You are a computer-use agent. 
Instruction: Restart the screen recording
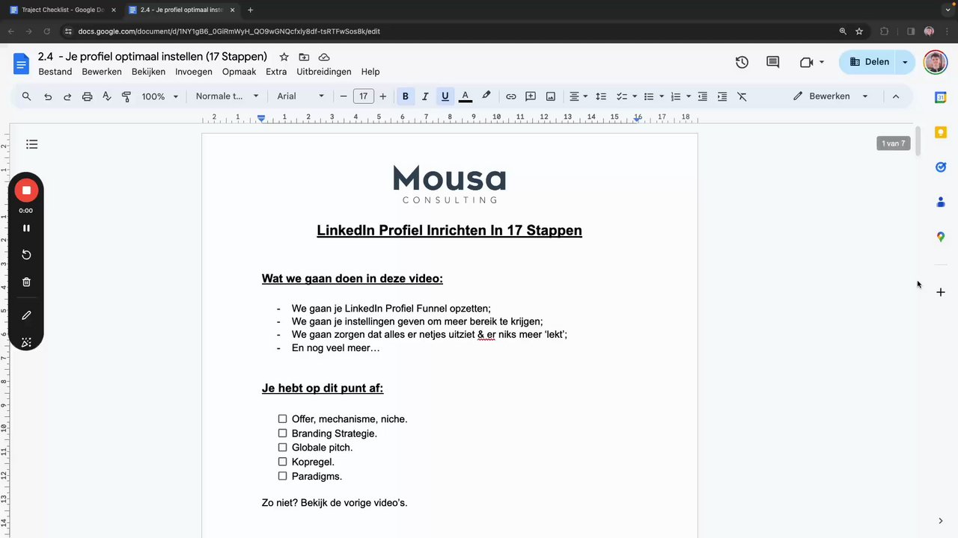(x=26, y=255)
